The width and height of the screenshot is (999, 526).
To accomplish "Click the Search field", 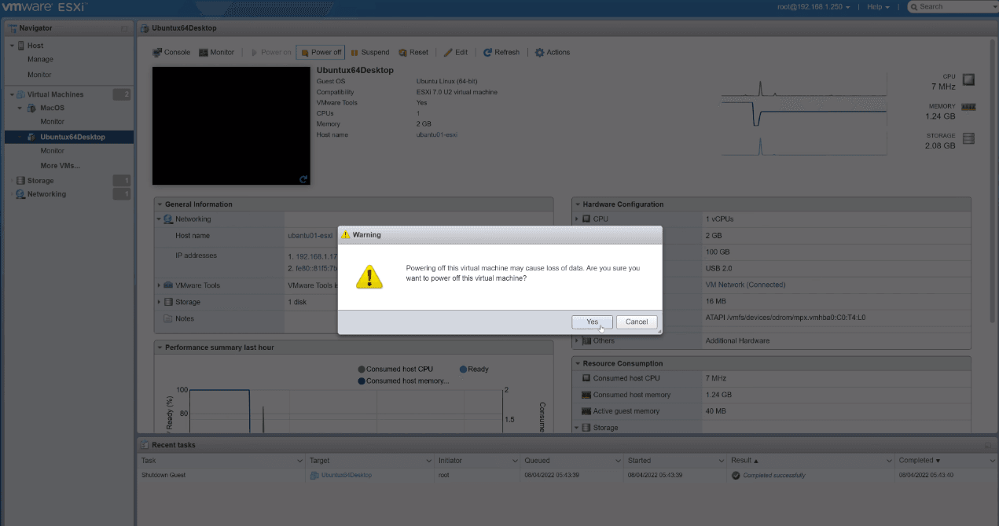I will 953,7.
